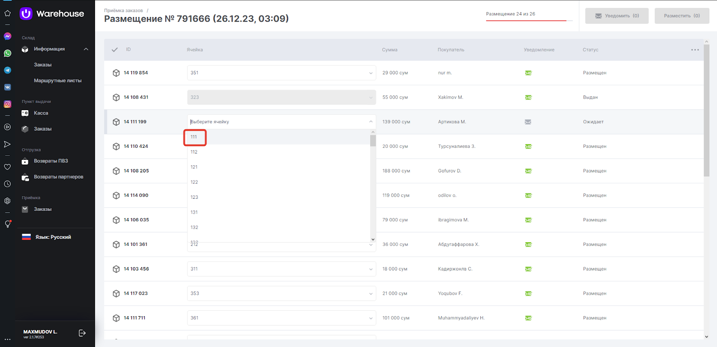Click the package icon of order 14 119 854
The width and height of the screenshot is (717, 347).
(x=116, y=73)
